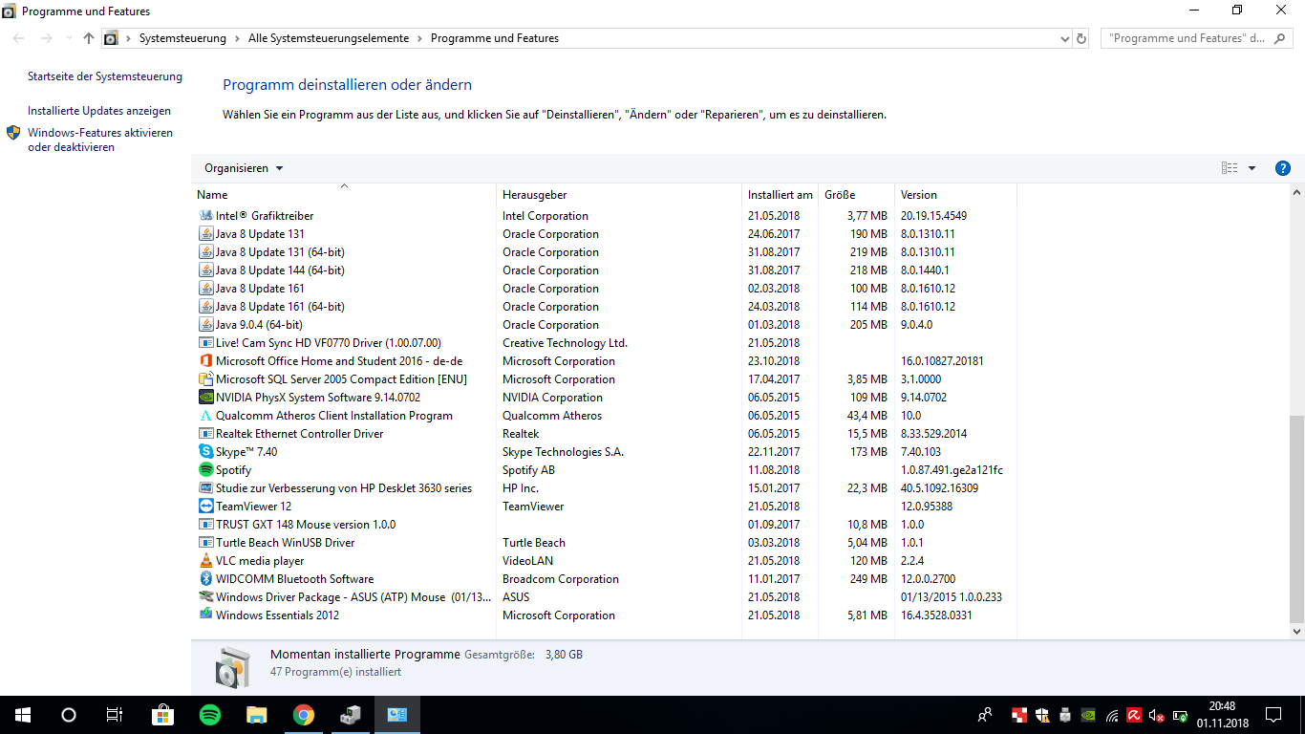This screenshot has height=734, width=1305.
Task: Open Google Chrome from the taskbar
Action: (304, 715)
